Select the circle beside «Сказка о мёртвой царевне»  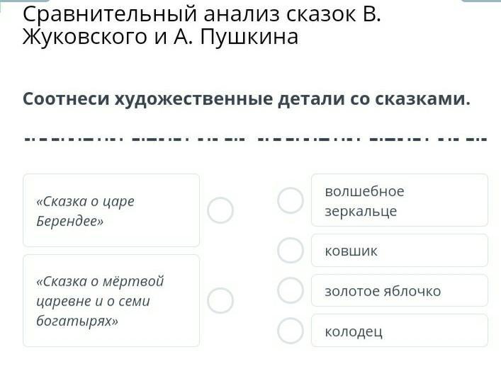click(220, 301)
